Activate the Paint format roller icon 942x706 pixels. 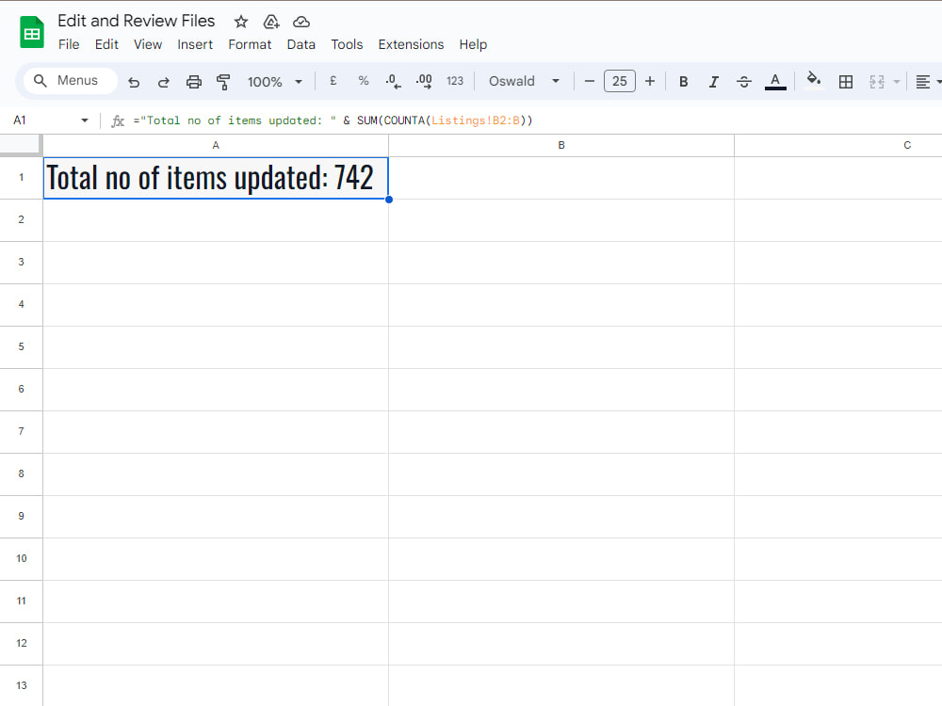(223, 82)
